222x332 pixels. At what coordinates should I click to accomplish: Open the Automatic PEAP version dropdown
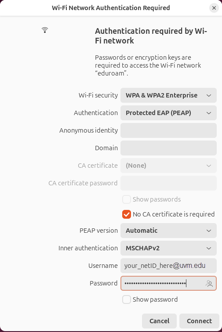pos(168,231)
